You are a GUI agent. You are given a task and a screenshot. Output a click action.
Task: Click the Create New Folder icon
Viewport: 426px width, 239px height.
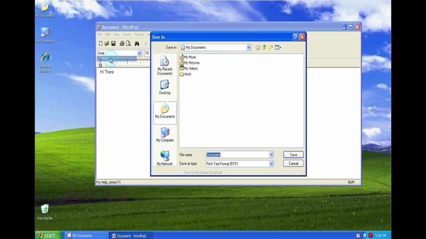(271, 47)
